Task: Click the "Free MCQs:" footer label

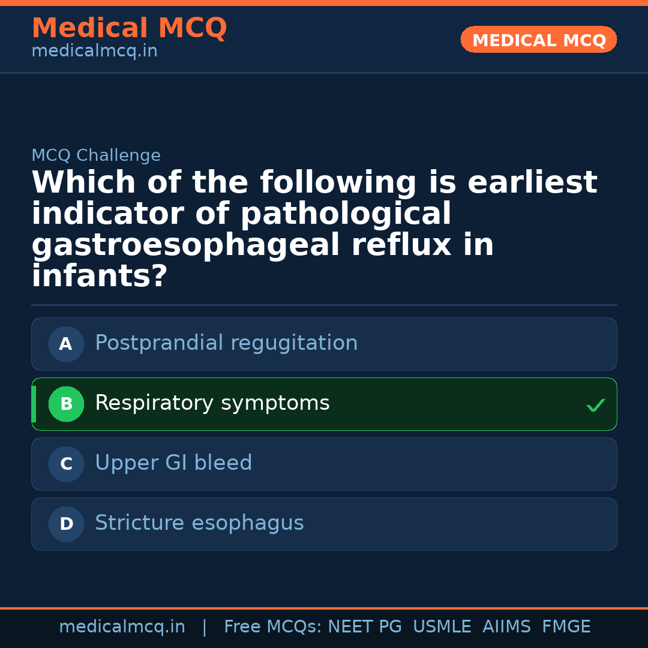Action: [272, 627]
